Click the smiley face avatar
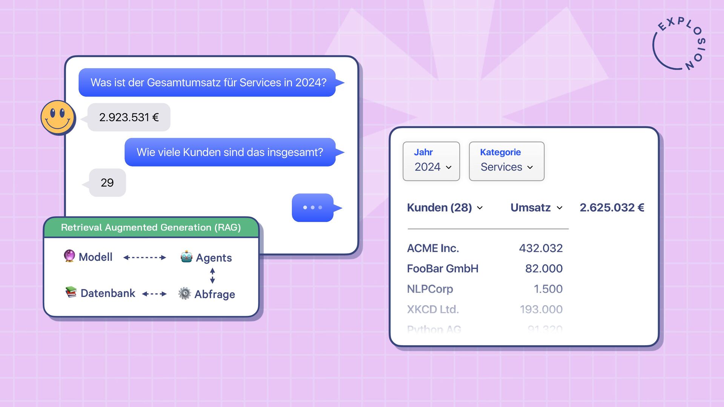Screen dimensions: 724x407 click(58, 118)
